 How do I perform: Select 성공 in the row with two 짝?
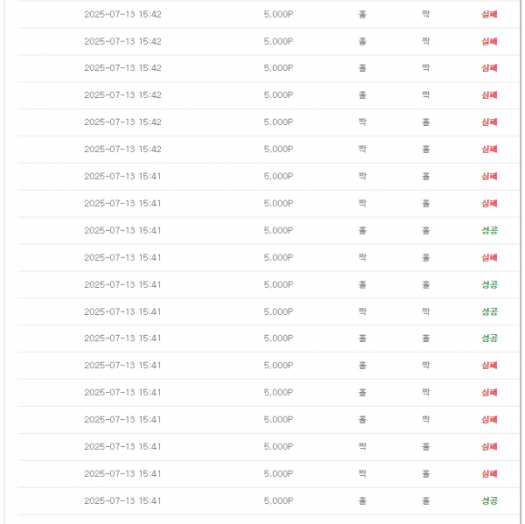click(x=489, y=311)
